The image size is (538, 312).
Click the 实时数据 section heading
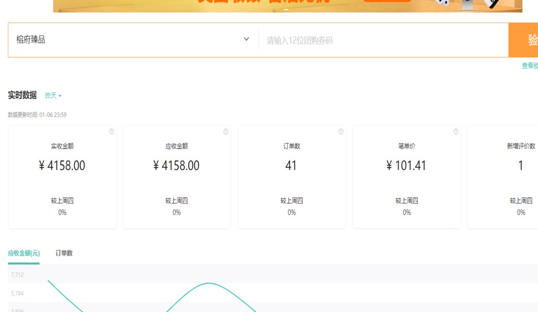click(x=22, y=95)
